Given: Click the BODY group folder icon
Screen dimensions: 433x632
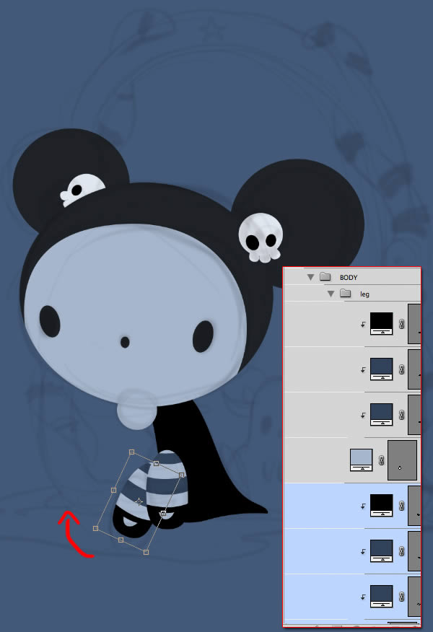Looking at the screenshot, I should point(325,276).
